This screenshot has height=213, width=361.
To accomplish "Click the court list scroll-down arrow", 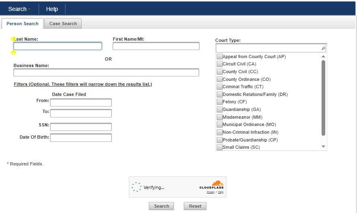I will click(324, 146).
